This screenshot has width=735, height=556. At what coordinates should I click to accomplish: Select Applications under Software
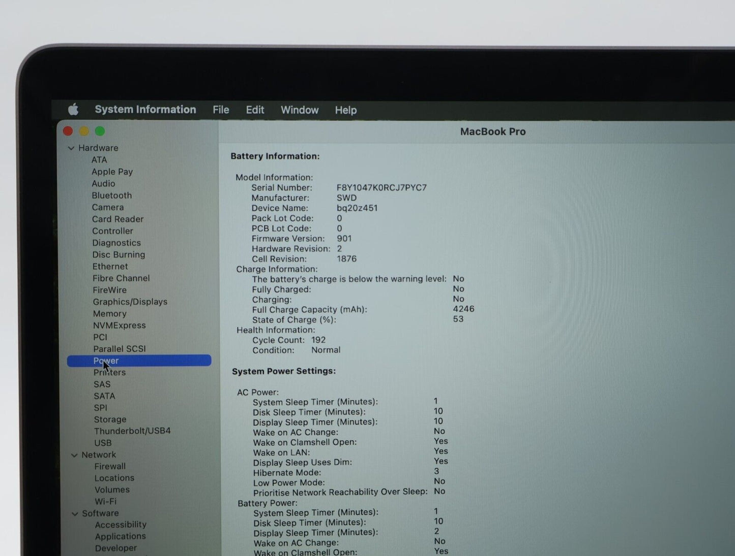coord(120,536)
